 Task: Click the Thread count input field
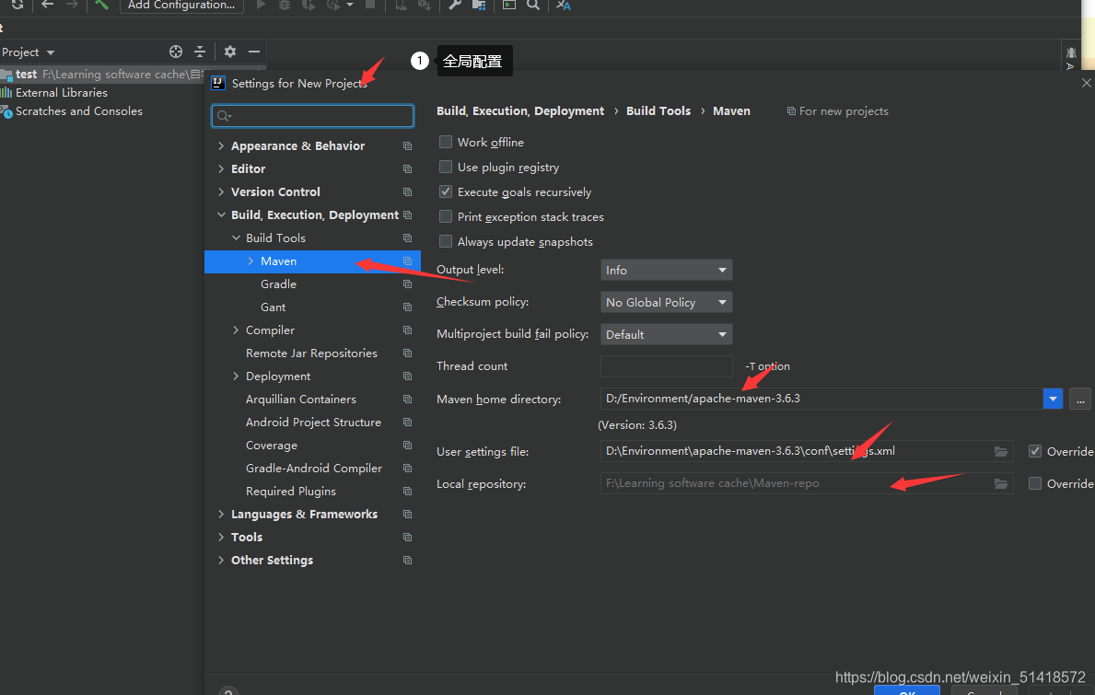(666, 366)
